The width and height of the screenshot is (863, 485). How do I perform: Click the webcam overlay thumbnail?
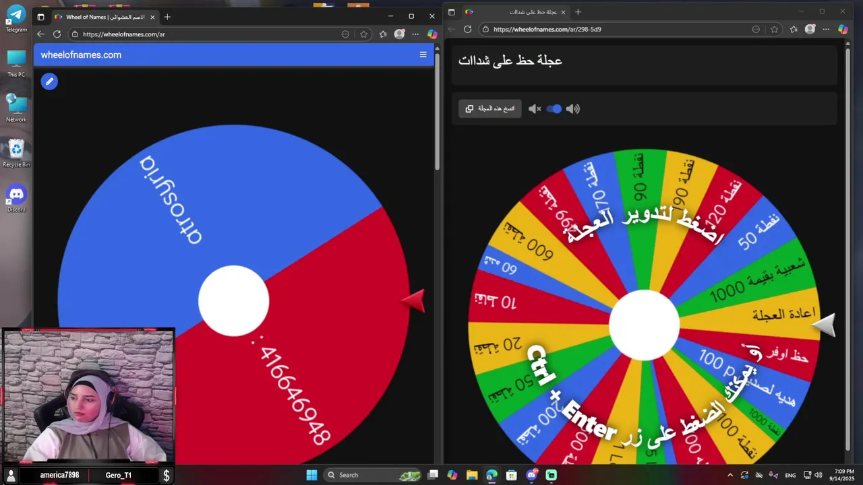click(x=88, y=396)
